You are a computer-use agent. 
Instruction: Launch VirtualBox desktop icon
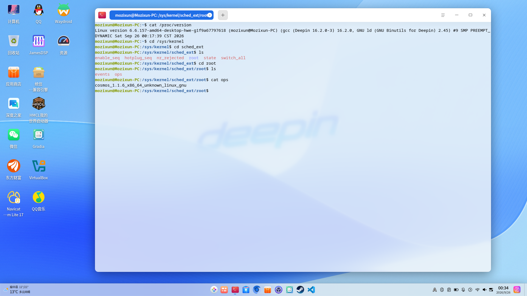tap(38, 166)
